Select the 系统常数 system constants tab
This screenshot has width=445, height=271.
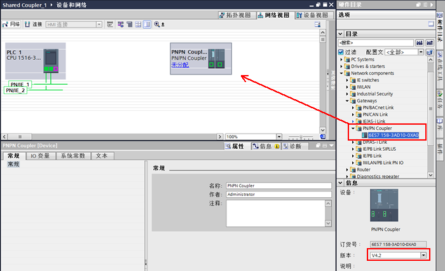coord(73,156)
